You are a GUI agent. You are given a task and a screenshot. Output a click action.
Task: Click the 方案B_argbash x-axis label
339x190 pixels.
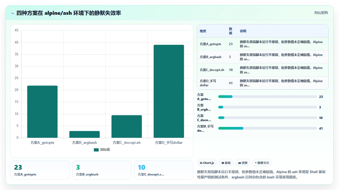(84, 142)
